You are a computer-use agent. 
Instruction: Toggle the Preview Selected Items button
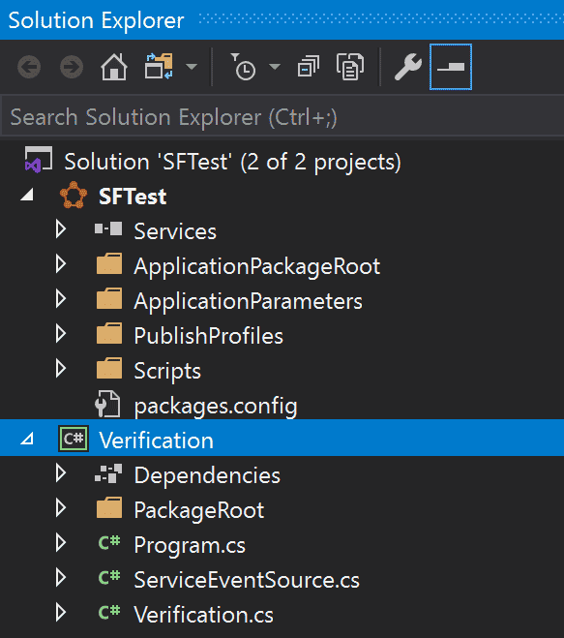(451, 67)
